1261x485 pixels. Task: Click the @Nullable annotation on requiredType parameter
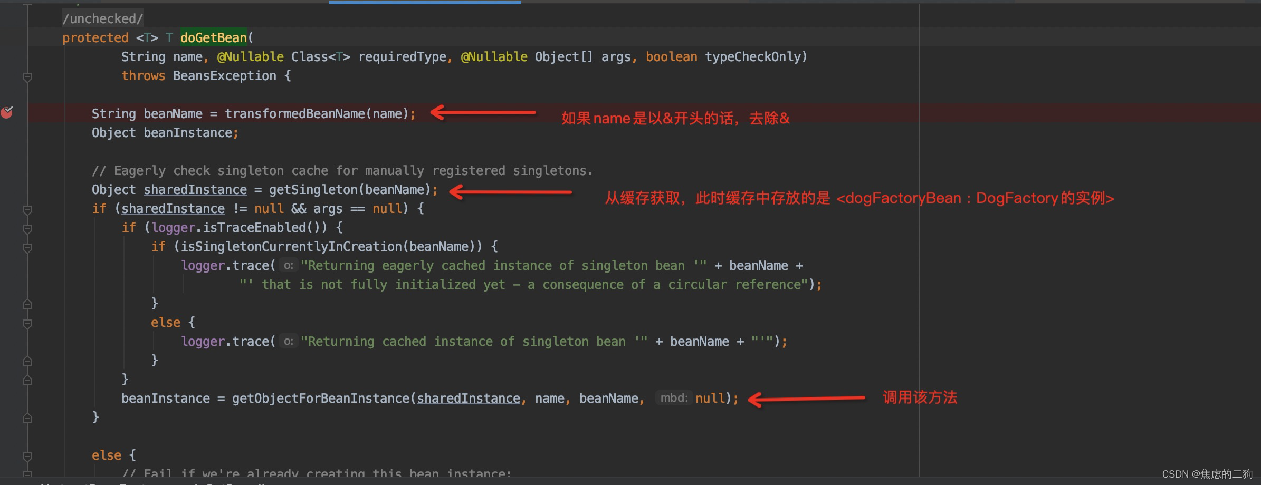pos(251,56)
